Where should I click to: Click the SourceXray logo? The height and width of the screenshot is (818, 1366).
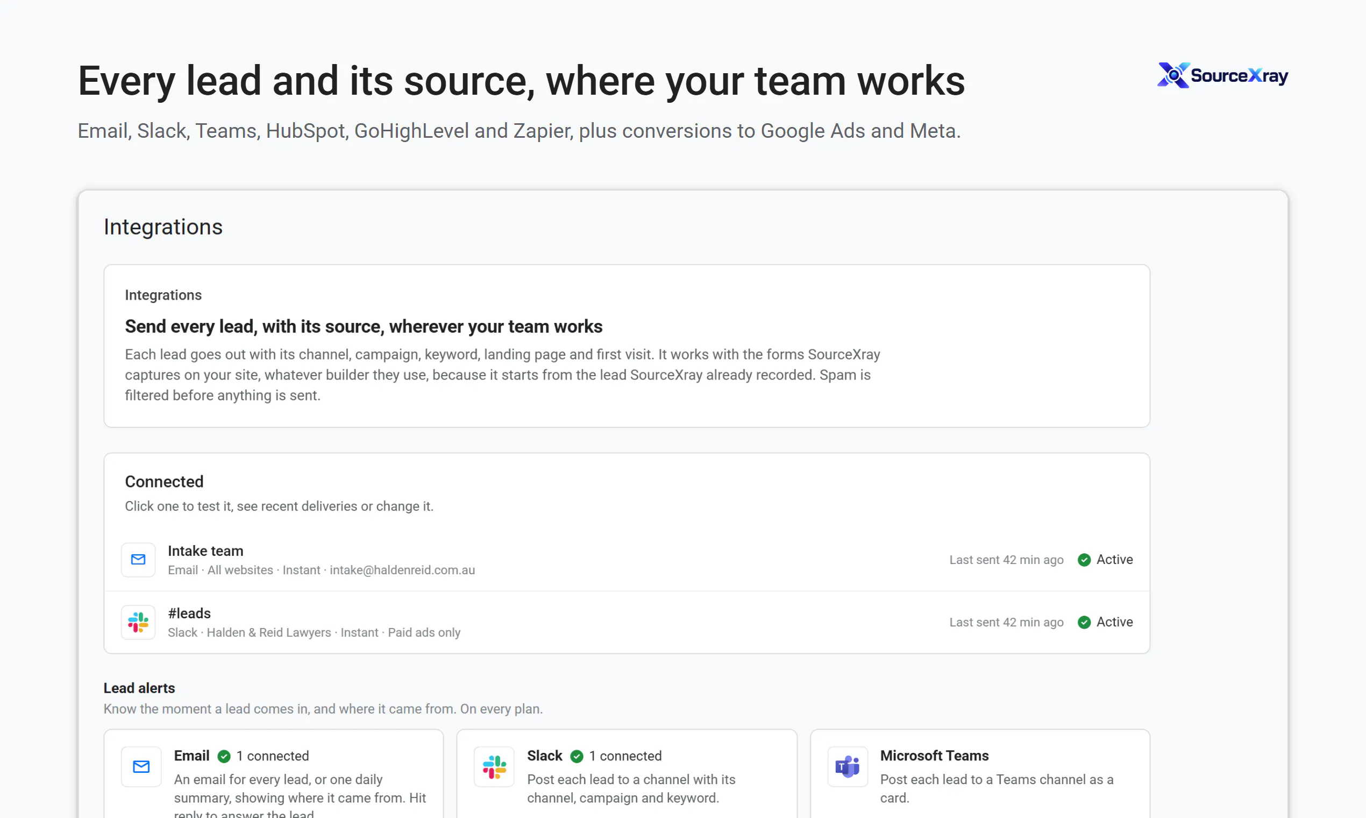[x=1222, y=75]
